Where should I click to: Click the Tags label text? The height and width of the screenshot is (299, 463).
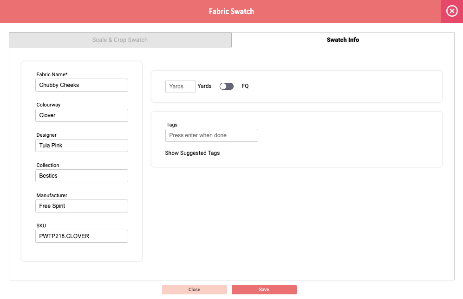pyautogui.click(x=172, y=125)
